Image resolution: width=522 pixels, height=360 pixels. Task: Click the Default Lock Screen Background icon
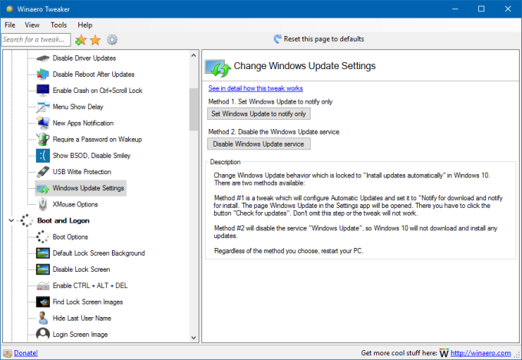43,253
